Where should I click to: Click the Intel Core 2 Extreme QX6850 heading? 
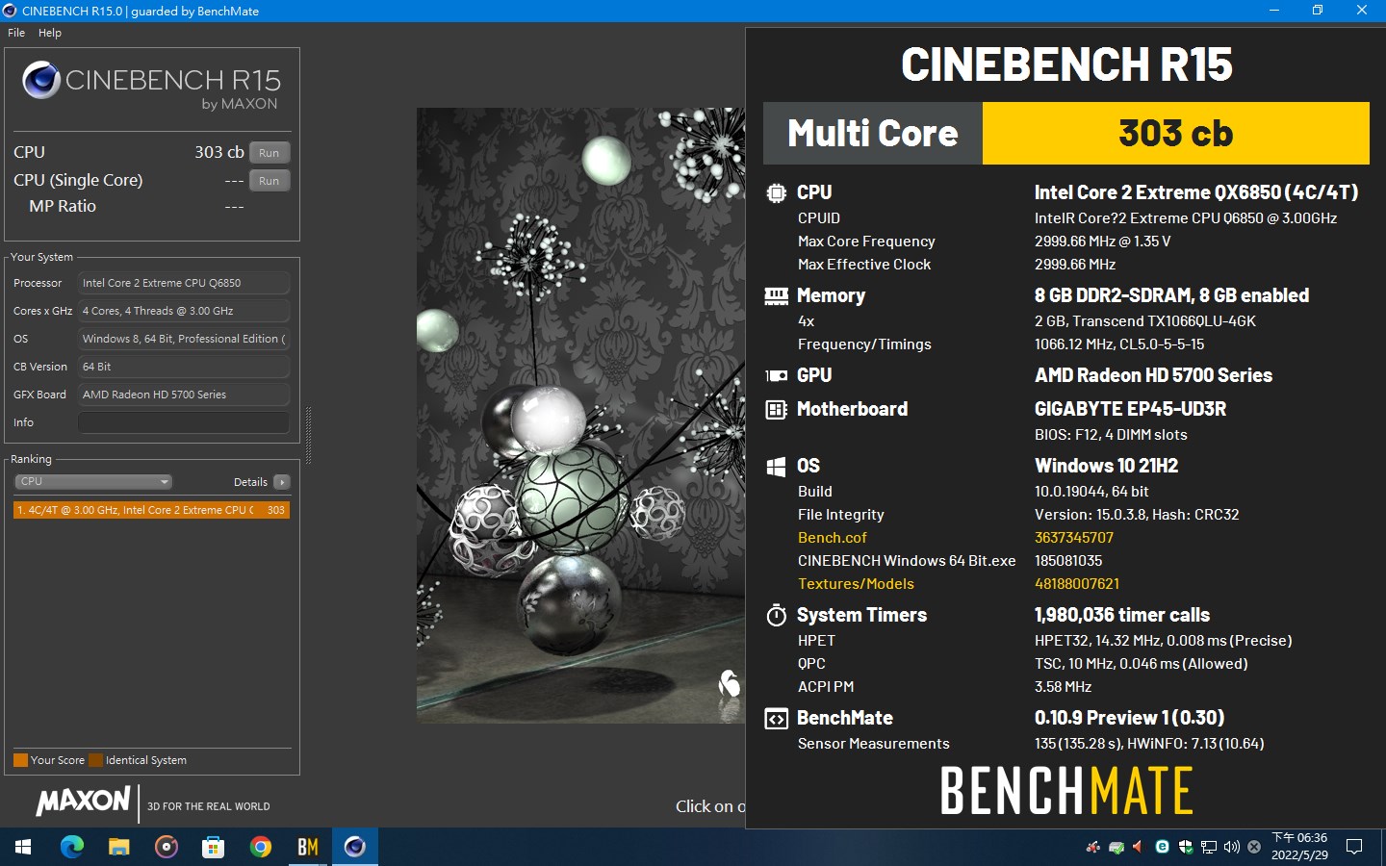[1196, 192]
